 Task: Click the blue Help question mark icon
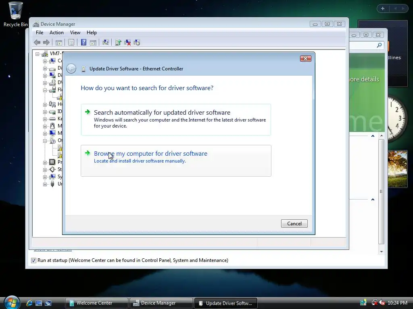click(83, 42)
